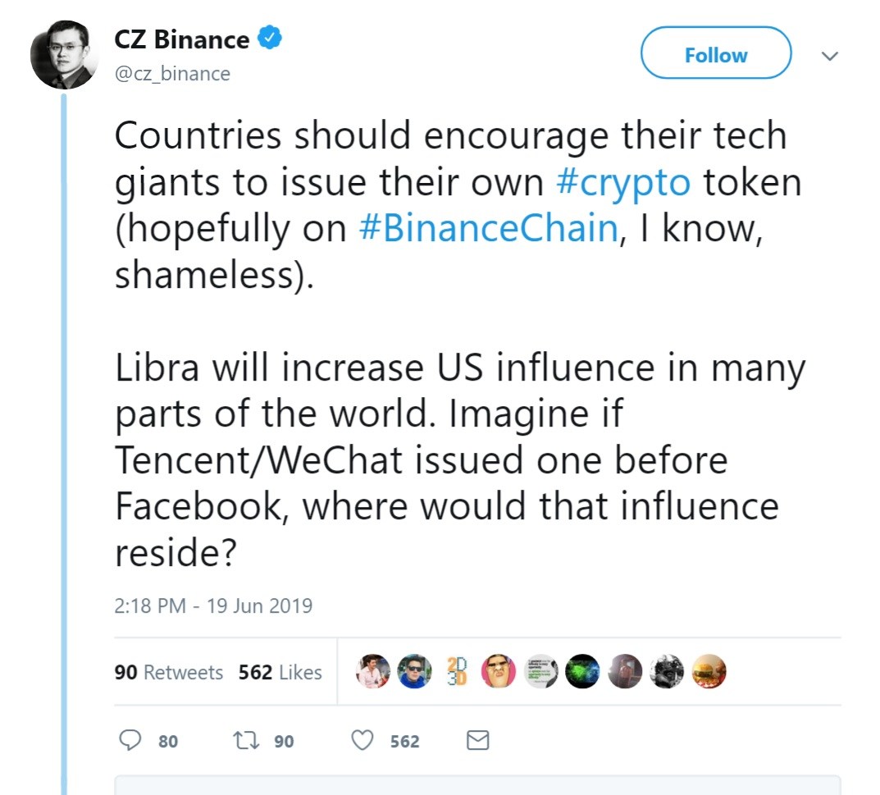Click the envelope direct message icon
The height and width of the screenshot is (795, 880).
(x=477, y=741)
